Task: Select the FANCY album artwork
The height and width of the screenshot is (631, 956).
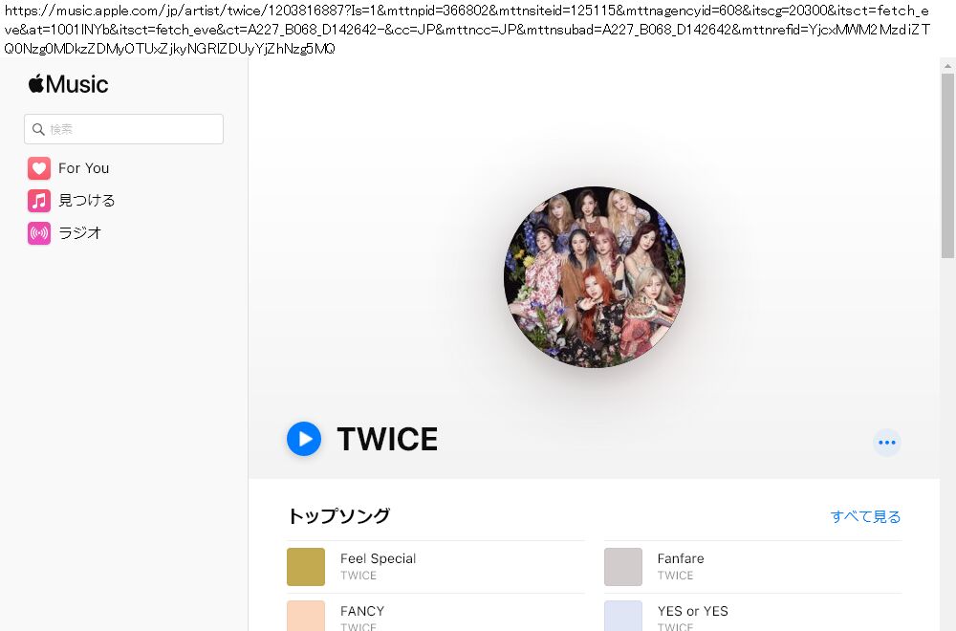Action: [x=306, y=616]
